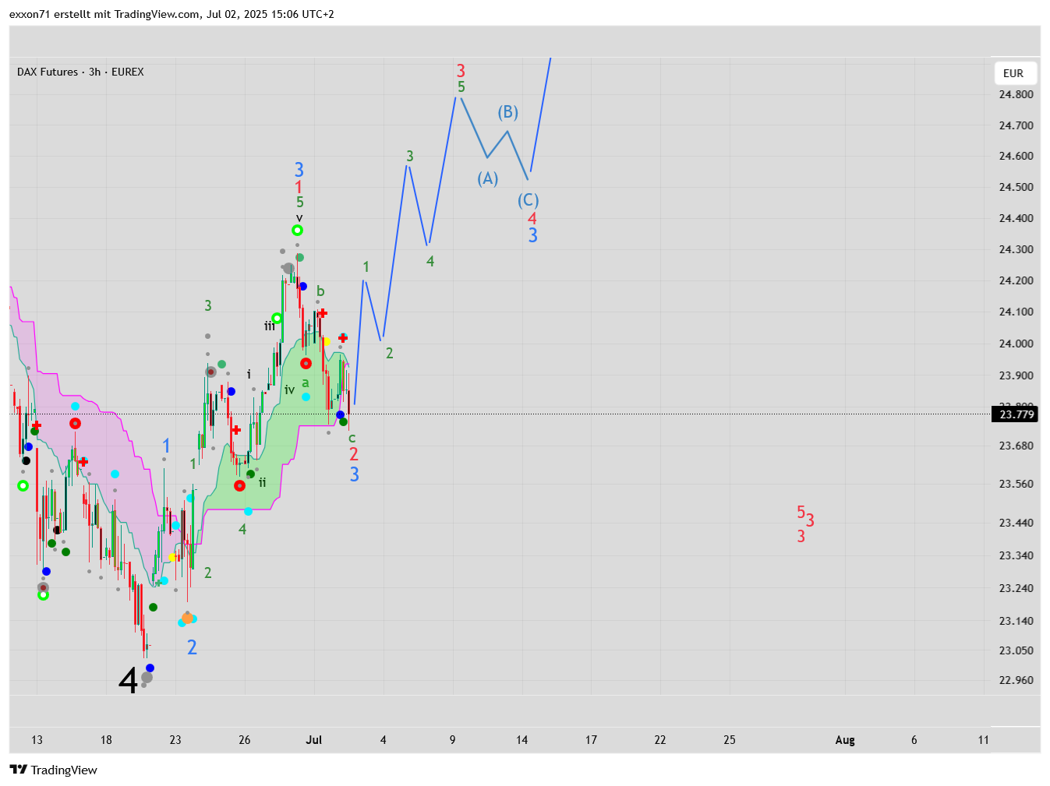Click the blue (A) wave label
This screenshot has height=786, width=1050.
[488, 178]
